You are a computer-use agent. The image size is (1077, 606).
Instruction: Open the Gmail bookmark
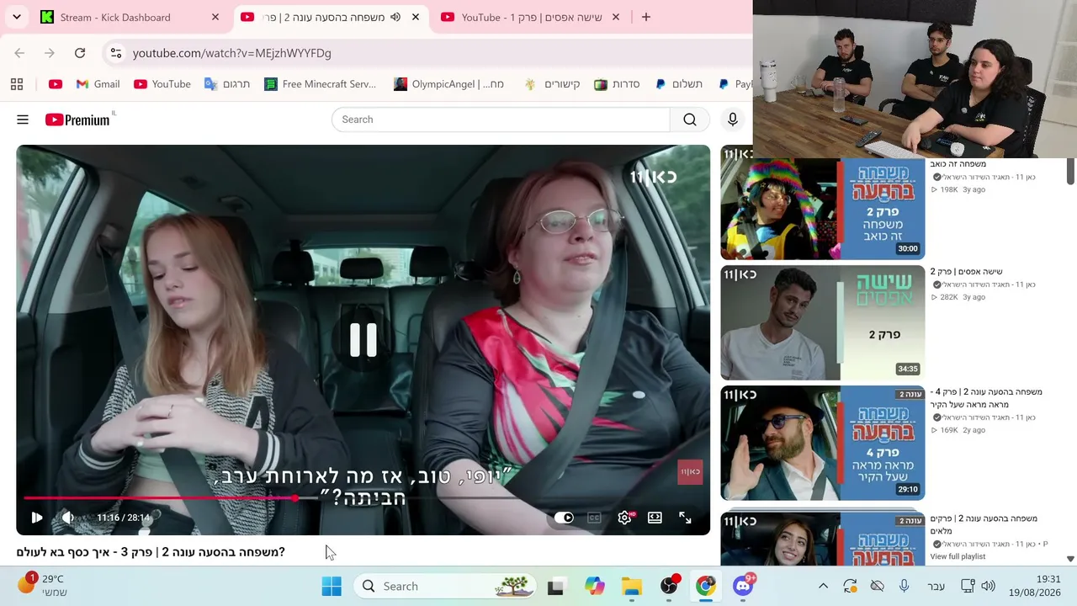pos(98,84)
